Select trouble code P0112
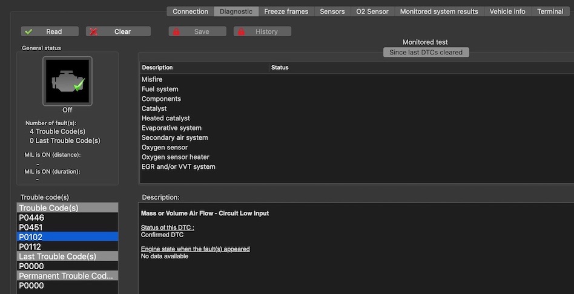The image size is (574, 294). coord(31,247)
